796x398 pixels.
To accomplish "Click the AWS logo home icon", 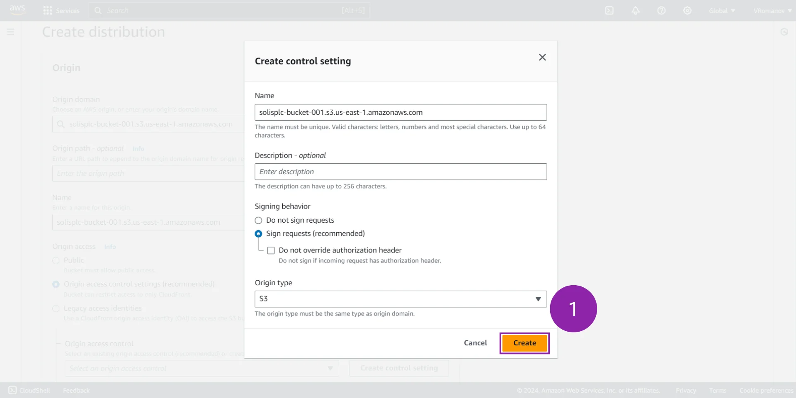I will pos(17,10).
